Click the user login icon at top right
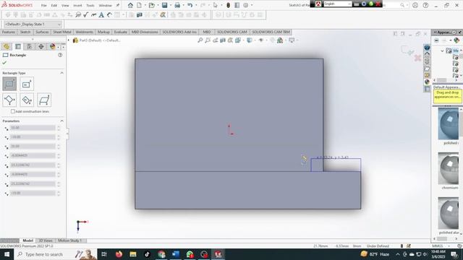This screenshot has width=463, height=260. [x=415, y=5]
